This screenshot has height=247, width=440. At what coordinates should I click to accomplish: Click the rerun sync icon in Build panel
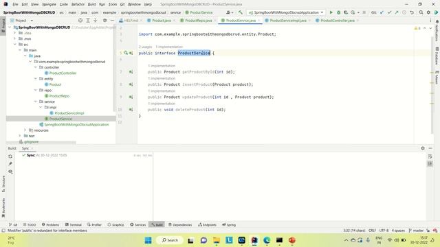click(x=10, y=156)
